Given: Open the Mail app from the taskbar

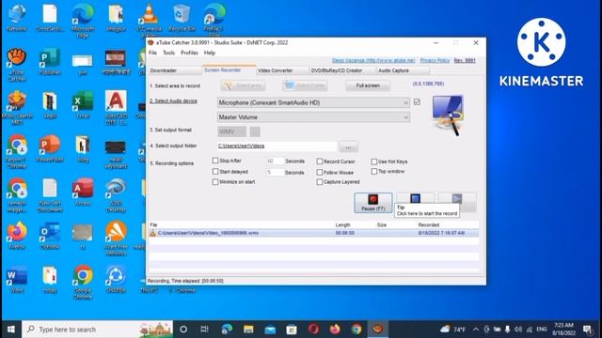Looking at the screenshot, I should point(270,330).
